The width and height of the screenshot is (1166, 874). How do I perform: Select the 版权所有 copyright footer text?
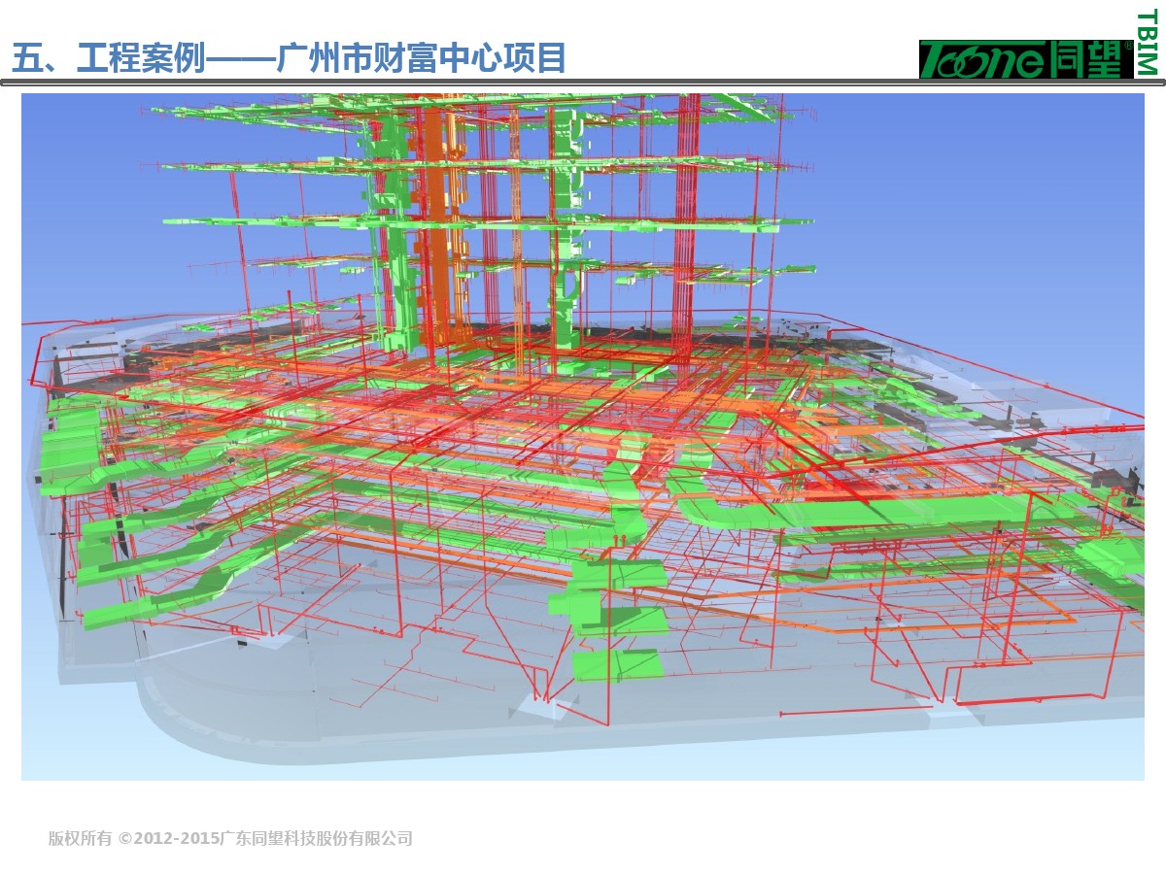click(x=80, y=838)
